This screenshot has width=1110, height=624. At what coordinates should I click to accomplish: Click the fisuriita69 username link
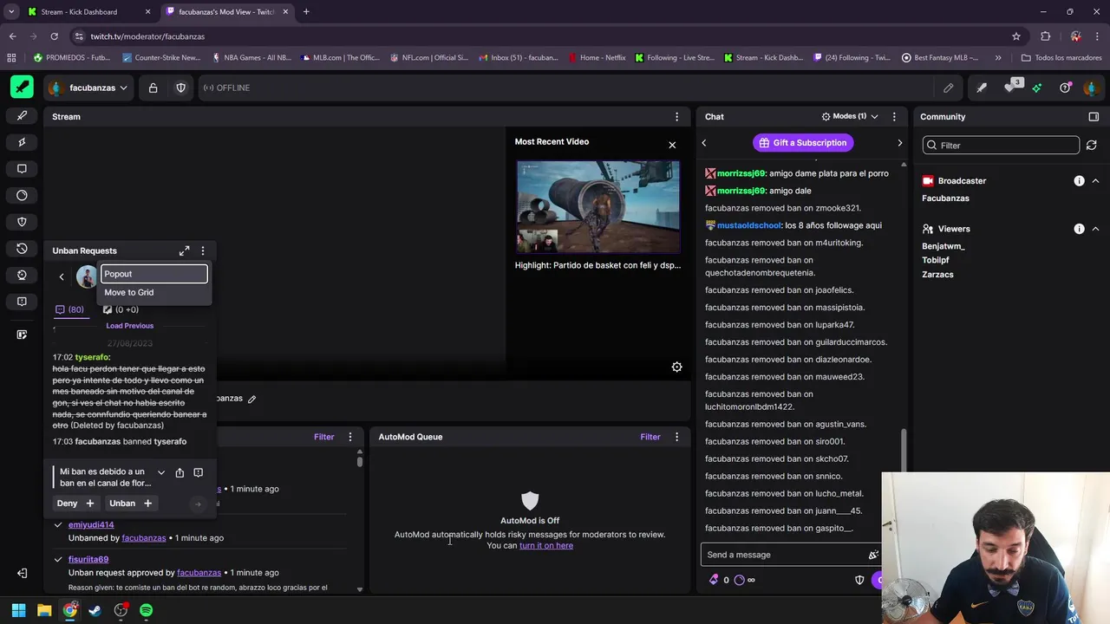pyautogui.click(x=88, y=559)
